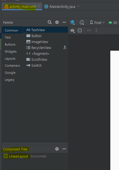Open the Select Design Surface layers icon
The height and width of the screenshot is (170, 119).
[x=72, y=23]
